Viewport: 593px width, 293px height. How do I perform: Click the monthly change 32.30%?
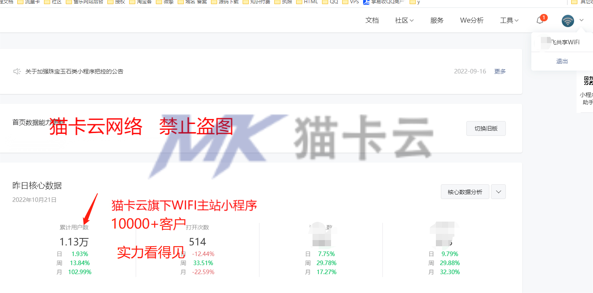tap(450, 272)
